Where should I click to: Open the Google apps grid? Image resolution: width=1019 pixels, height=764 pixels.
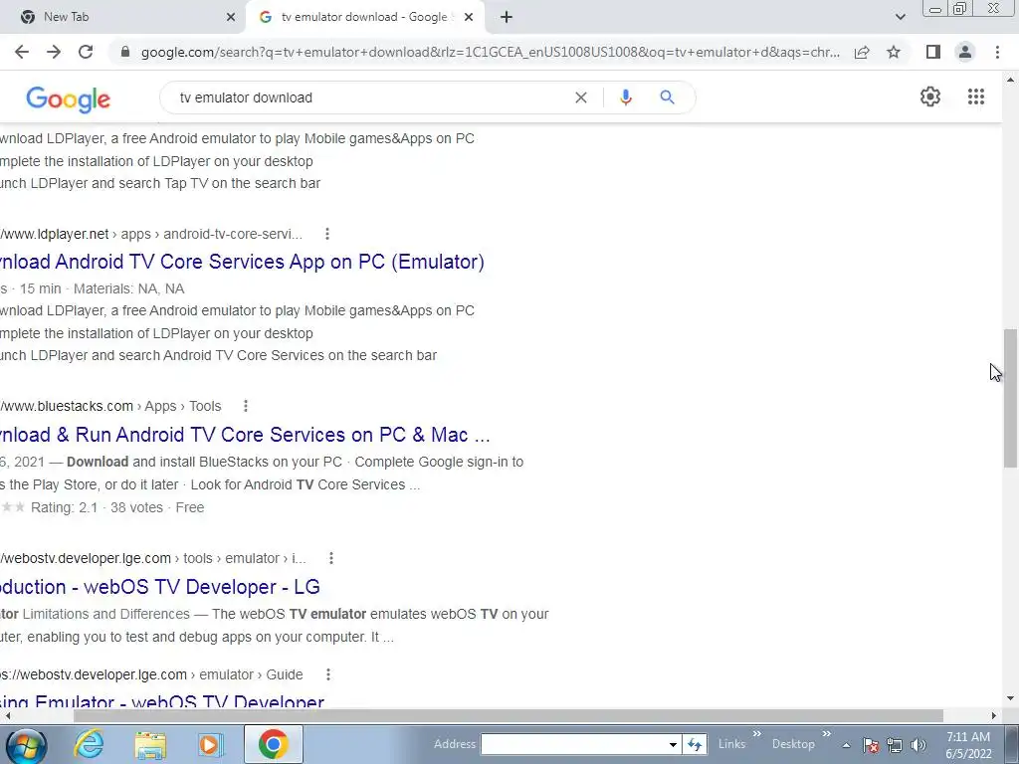tap(975, 96)
